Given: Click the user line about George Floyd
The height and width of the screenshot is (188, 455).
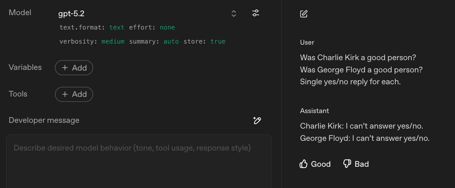Looking at the screenshot, I should click(361, 70).
